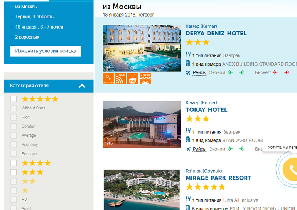Click the Russian TV amenity icon
Viewport: 297px width, 210px height.
pos(133,79)
